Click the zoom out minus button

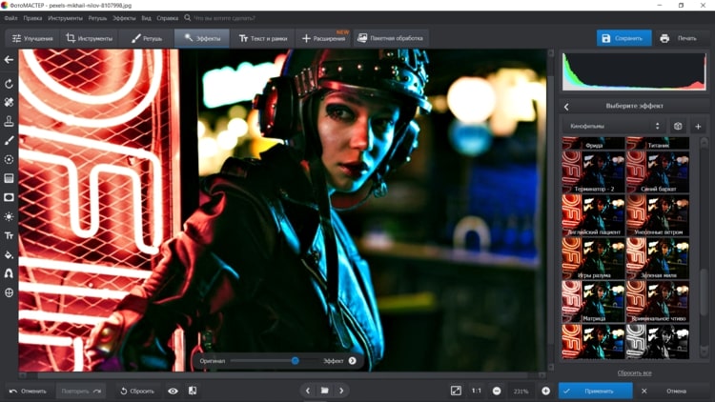tap(498, 391)
